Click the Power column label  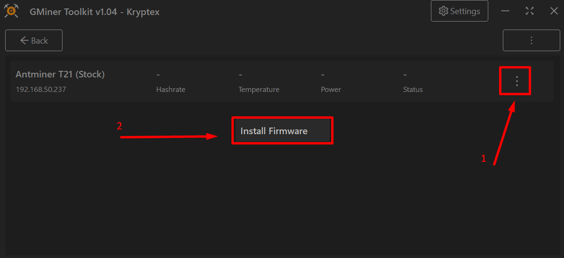tap(331, 89)
